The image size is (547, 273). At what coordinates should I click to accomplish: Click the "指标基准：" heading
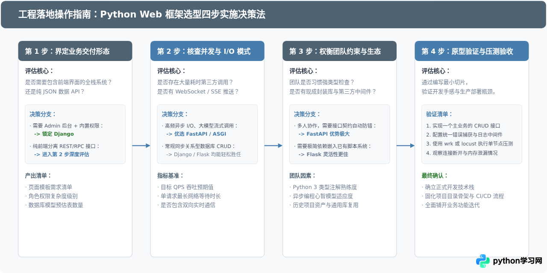click(171, 175)
